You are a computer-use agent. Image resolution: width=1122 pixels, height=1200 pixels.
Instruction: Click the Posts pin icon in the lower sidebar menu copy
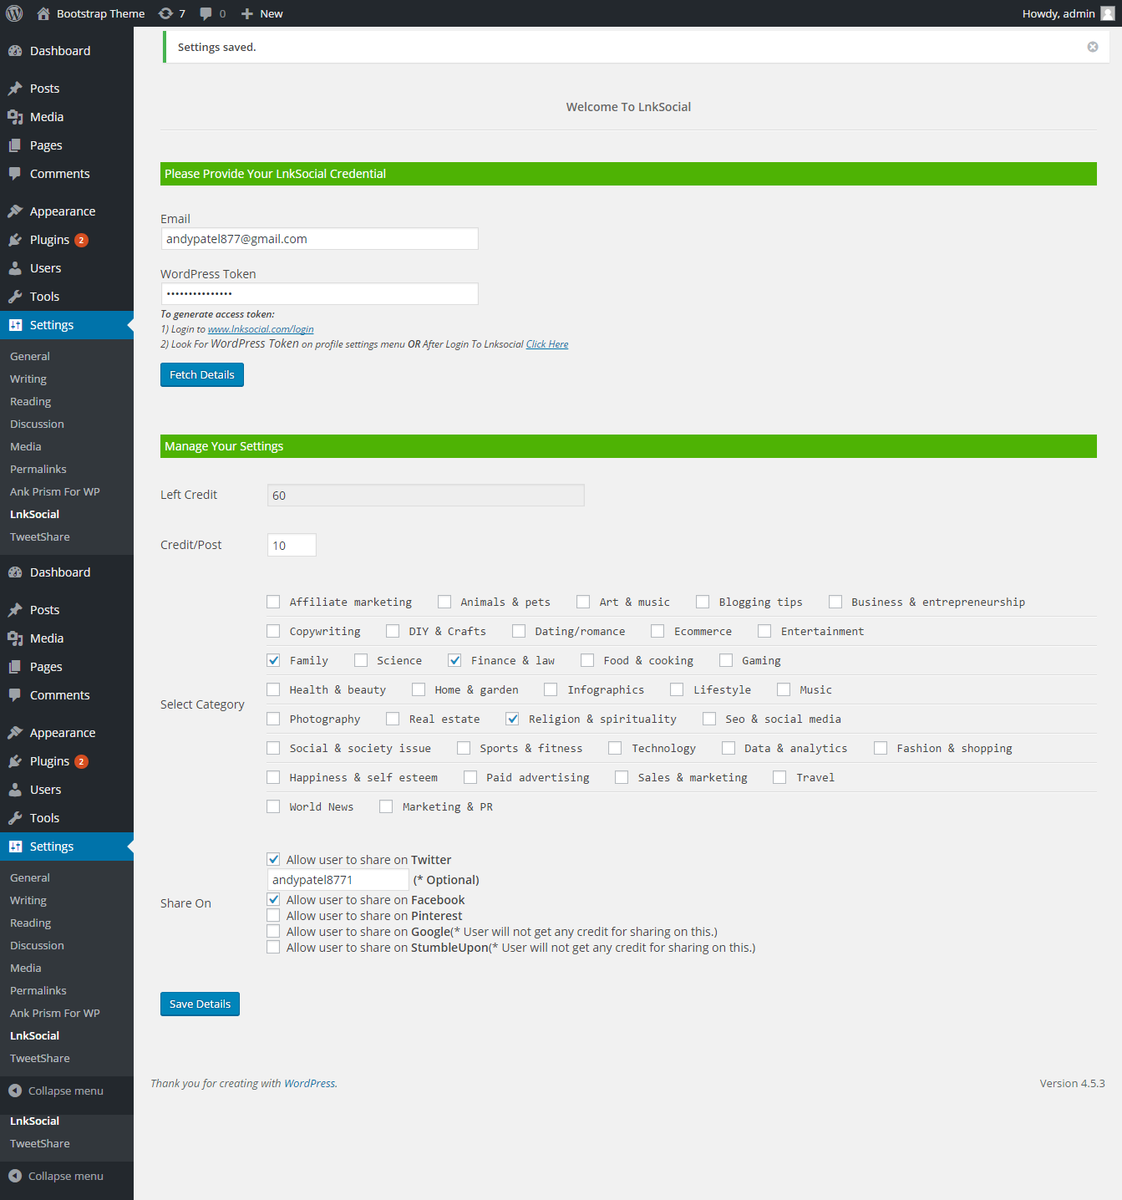pos(15,610)
